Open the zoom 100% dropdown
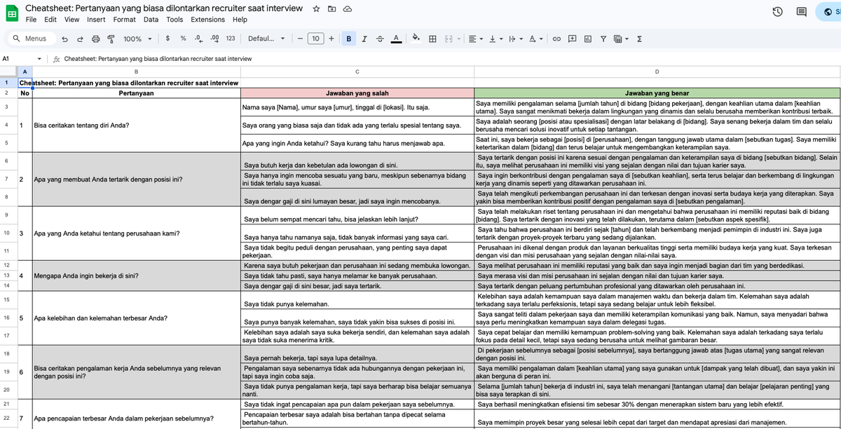Image resolution: width=841 pixels, height=429 pixels. pos(137,39)
